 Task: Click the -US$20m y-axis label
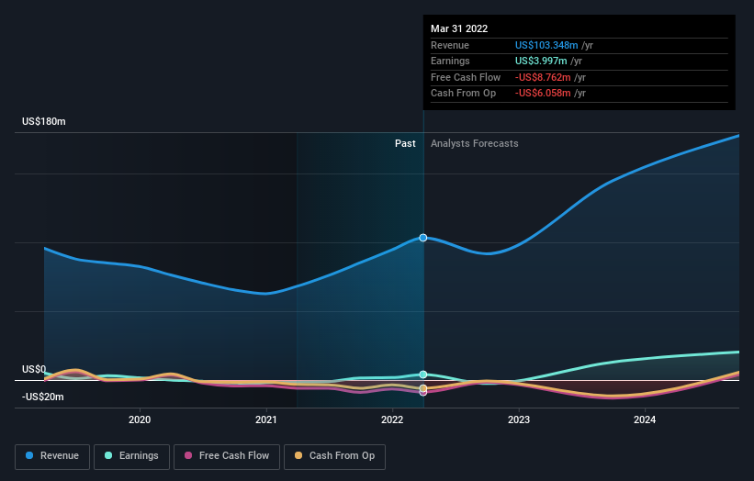pos(43,397)
